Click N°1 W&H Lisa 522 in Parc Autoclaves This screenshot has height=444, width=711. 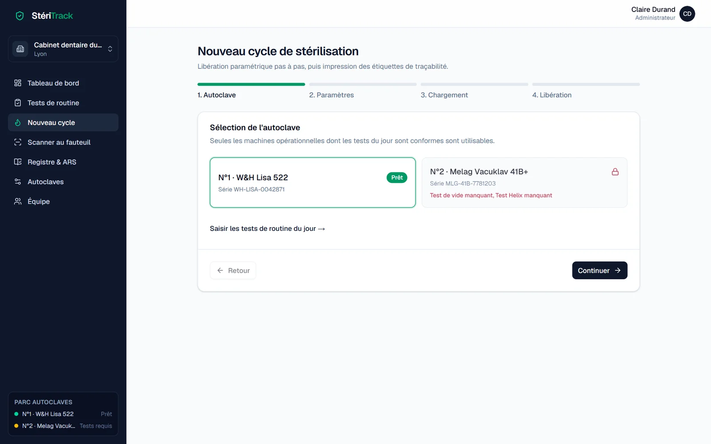[x=48, y=414]
